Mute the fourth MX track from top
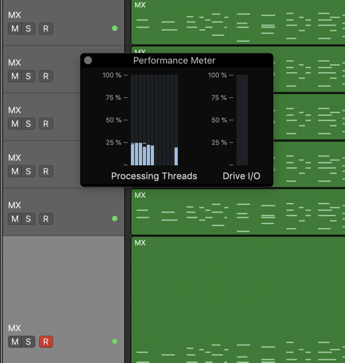345x363 pixels. [15, 171]
